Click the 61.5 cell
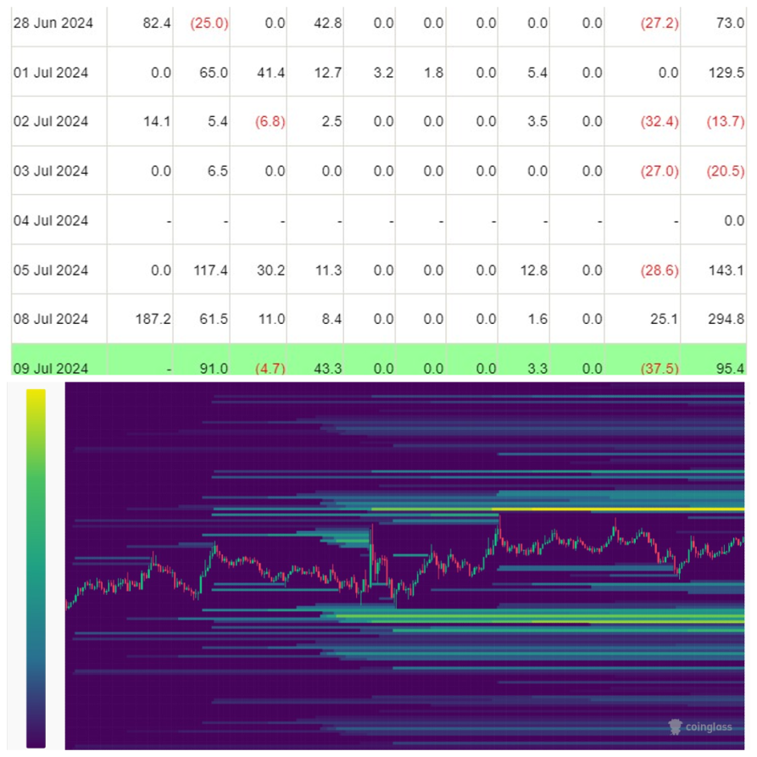This screenshot has height=757, width=757. (x=214, y=319)
